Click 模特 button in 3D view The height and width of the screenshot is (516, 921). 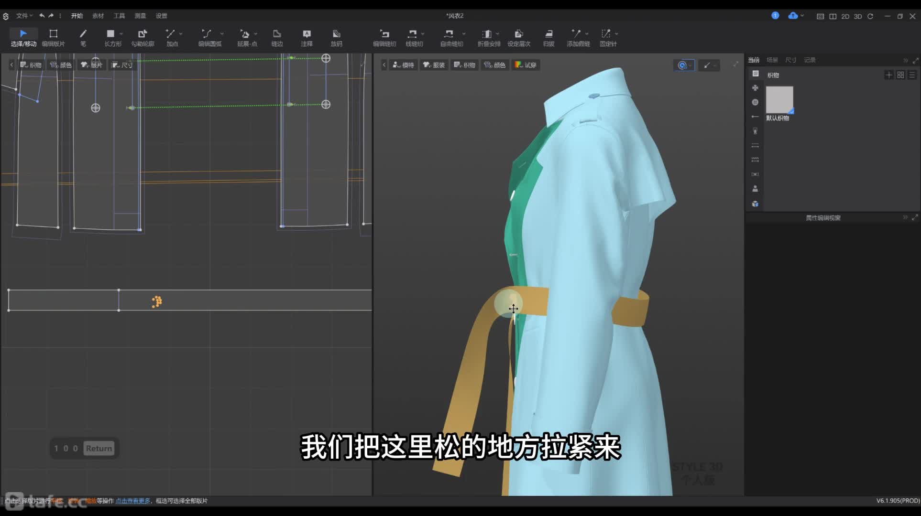(404, 65)
